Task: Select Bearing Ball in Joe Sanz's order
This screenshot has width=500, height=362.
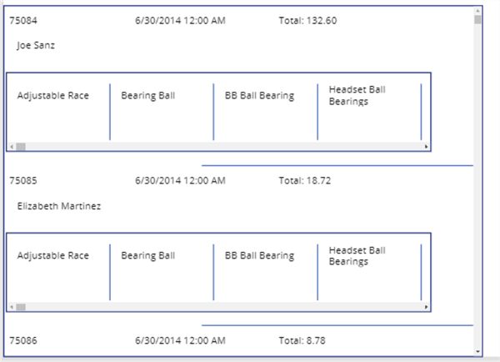Action: [147, 95]
